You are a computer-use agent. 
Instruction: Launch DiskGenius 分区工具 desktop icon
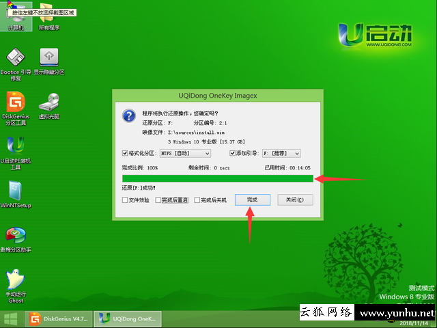(16, 108)
